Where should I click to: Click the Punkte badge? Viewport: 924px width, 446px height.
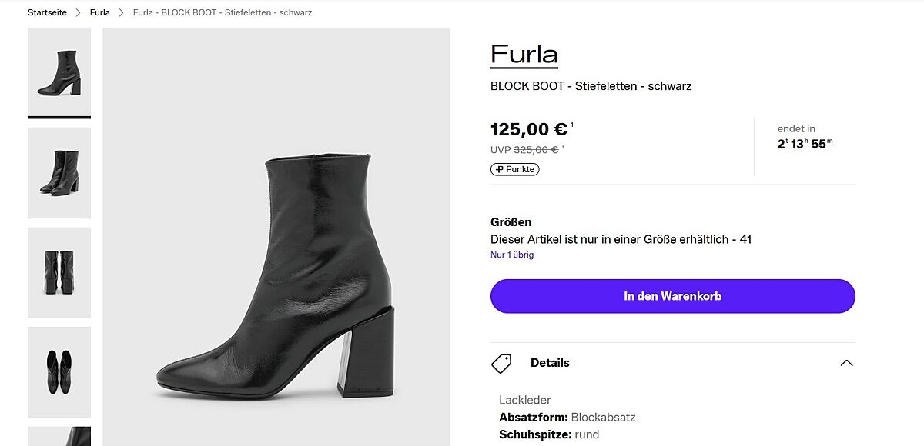(515, 169)
